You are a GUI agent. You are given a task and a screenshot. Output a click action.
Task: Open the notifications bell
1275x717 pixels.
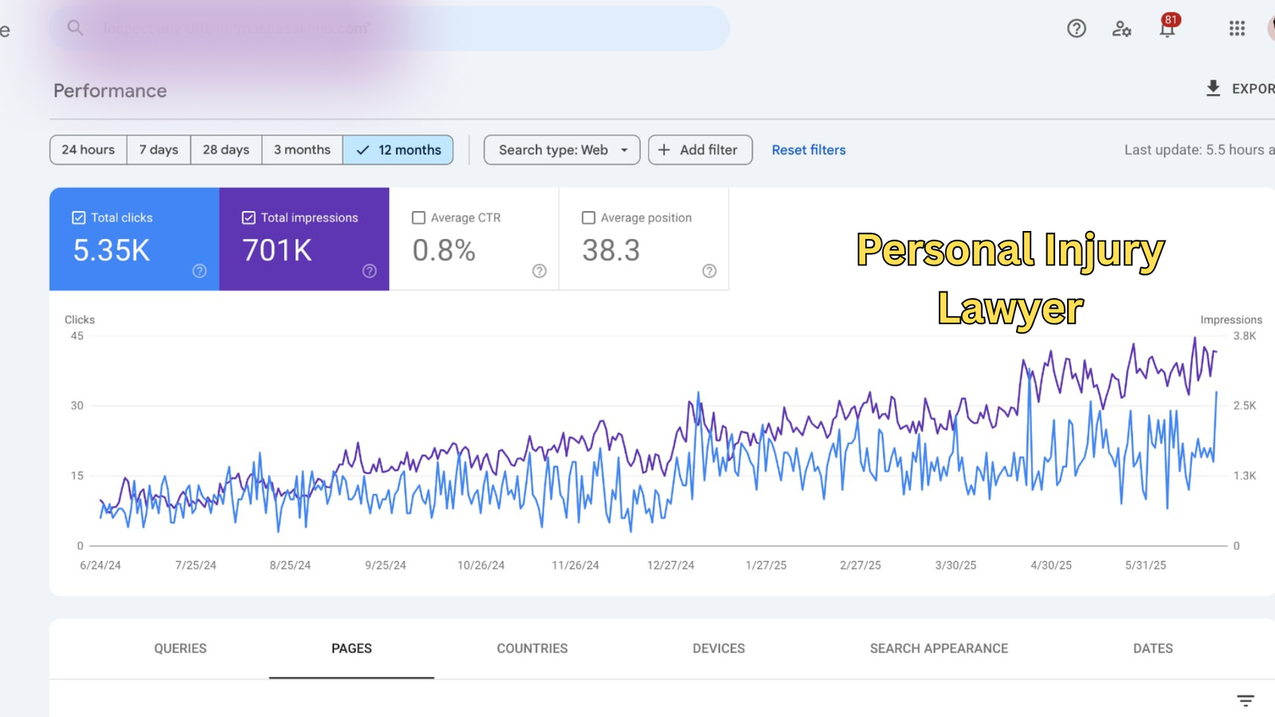tap(1167, 29)
